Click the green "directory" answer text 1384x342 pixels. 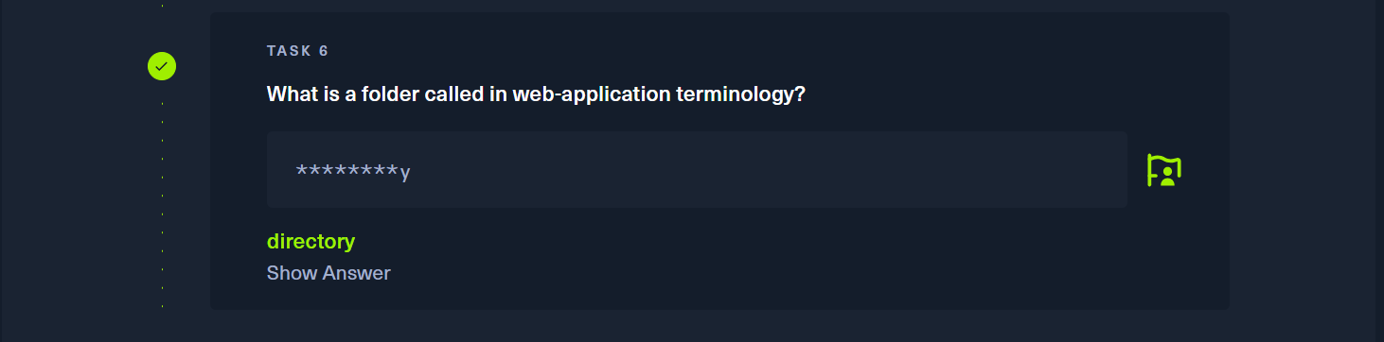311,241
